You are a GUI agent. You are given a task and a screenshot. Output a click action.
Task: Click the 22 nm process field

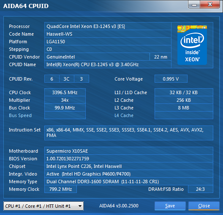[160, 57]
